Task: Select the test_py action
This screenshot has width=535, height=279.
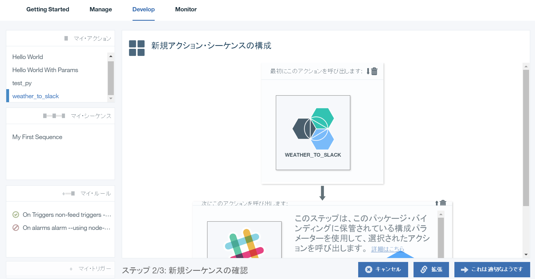Action: pyautogui.click(x=22, y=83)
